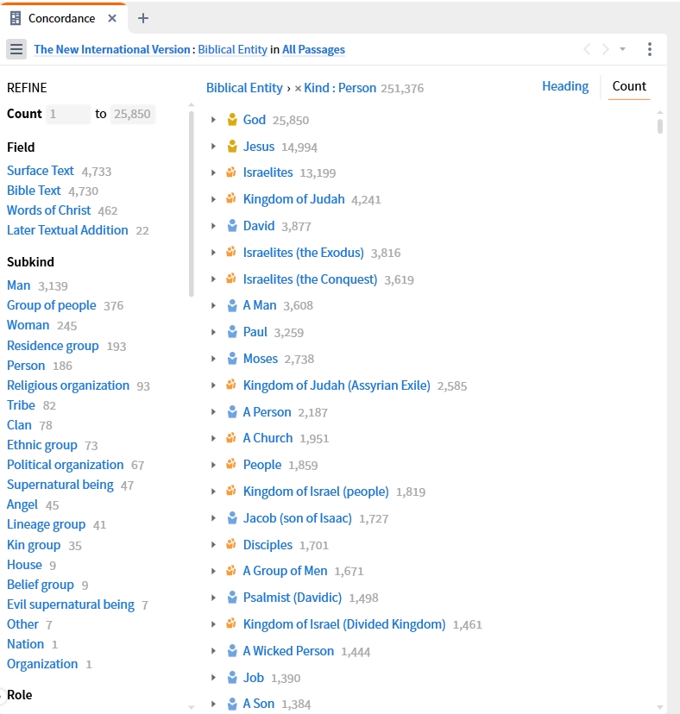The height and width of the screenshot is (714, 680).
Task: Click the gold person icon beside God
Action: click(231, 120)
